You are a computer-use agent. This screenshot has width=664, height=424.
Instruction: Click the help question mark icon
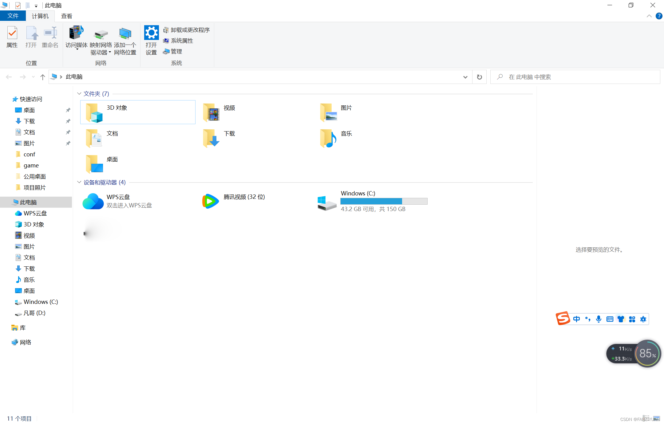click(659, 16)
